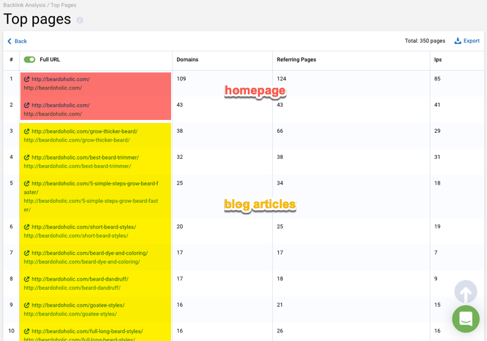Click Referring Pages value 21 in row 9
The width and height of the screenshot is (487, 341).
(280, 305)
